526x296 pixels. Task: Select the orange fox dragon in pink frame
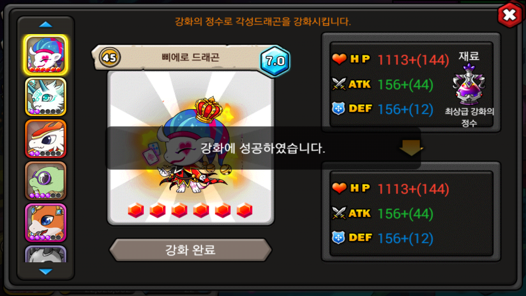(46, 222)
